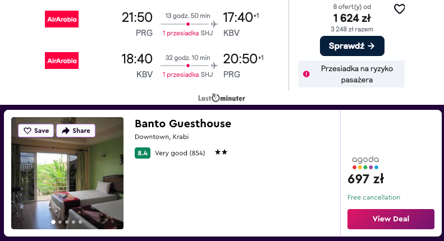Image resolution: width=444 pixels, height=241 pixels.
Task: Click the agoda logo
Action: tap(365, 162)
